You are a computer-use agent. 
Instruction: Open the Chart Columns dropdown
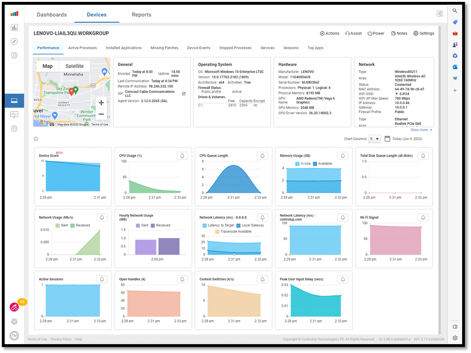375,139
